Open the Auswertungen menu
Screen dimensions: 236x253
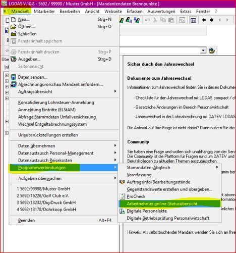161,12
